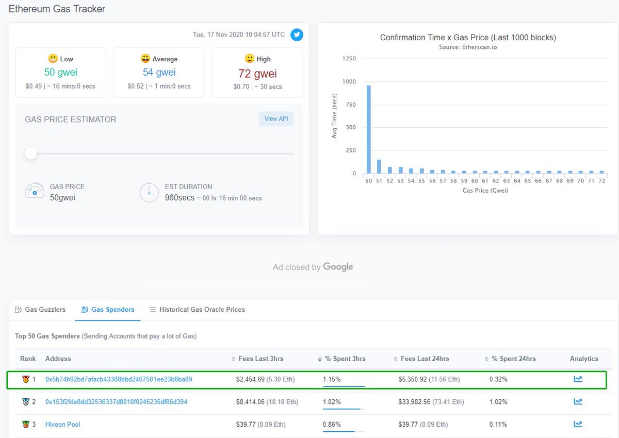Image resolution: width=619 pixels, height=438 pixels.
Task: Open analytics chart icon for rank 2 address
Action: pos(578,402)
